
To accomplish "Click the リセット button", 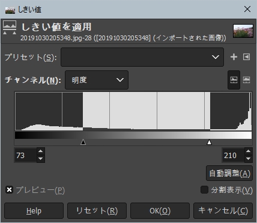I will tap(97, 211).
